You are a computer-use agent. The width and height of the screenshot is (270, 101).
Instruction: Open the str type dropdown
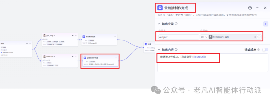point(204,37)
